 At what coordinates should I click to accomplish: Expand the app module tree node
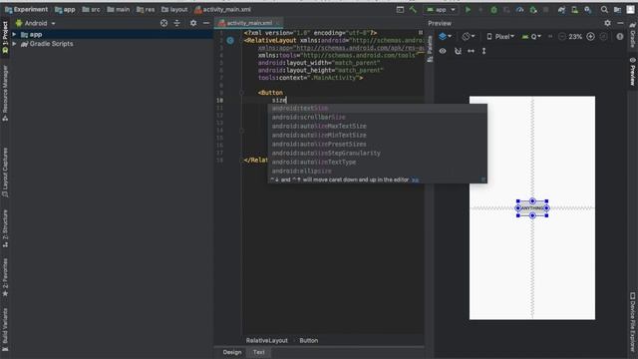pos(14,35)
